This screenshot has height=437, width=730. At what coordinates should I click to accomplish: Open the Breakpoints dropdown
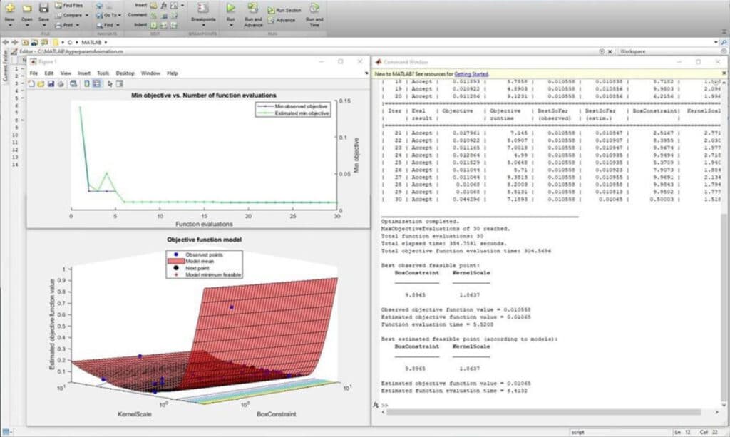[203, 13]
